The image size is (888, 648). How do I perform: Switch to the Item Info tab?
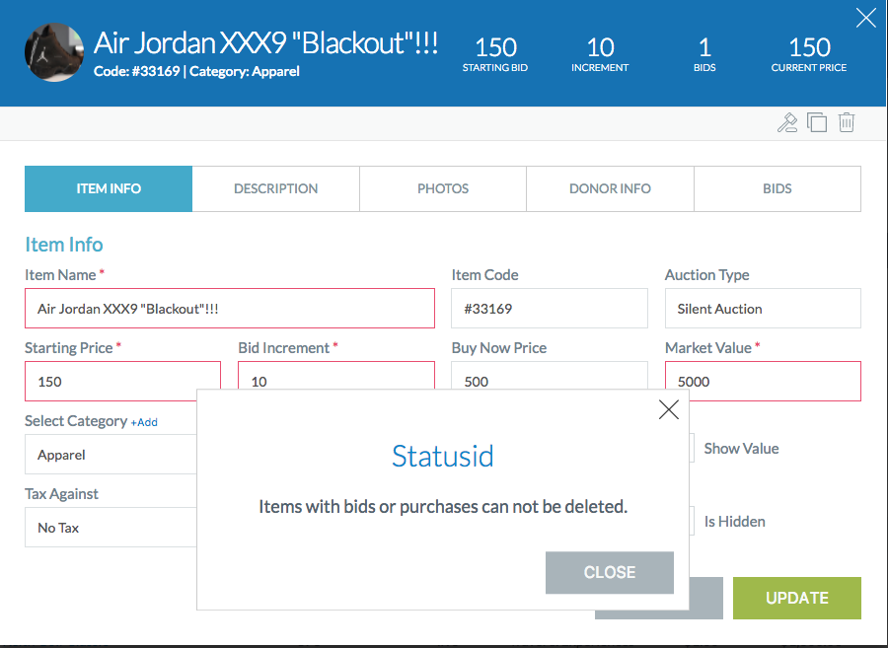pyautogui.click(x=109, y=188)
